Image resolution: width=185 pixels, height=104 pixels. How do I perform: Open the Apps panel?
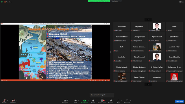pos(119,101)
